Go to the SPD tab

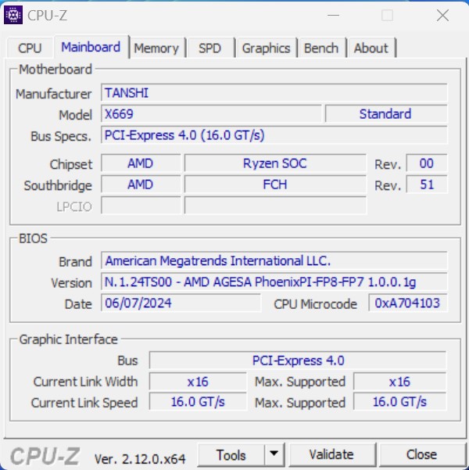209,48
